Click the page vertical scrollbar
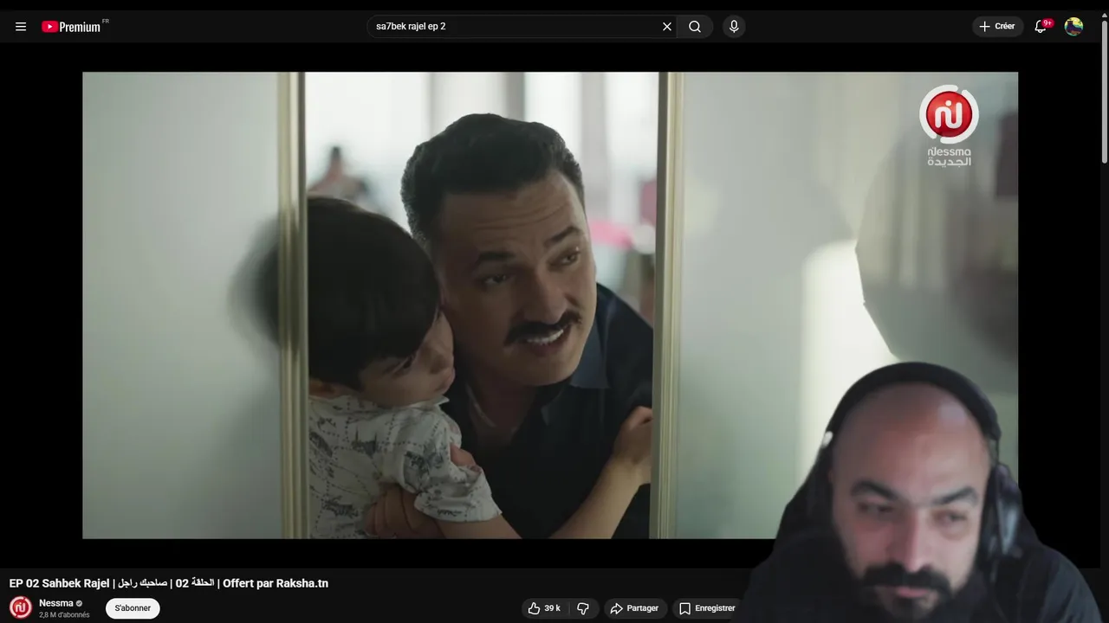This screenshot has height=623, width=1109. pos(1104,90)
